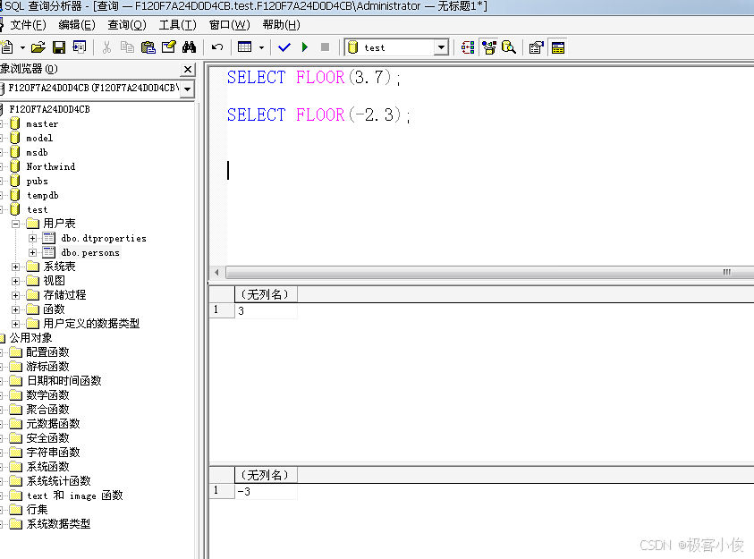The width and height of the screenshot is (754, 559).
Task: Open the 查询(Q) menu
Action: [x=127, y=24]
